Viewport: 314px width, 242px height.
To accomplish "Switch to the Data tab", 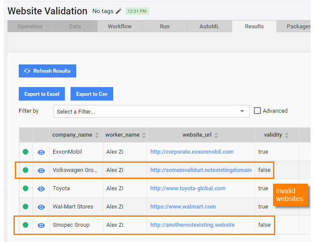I will 75,26.
